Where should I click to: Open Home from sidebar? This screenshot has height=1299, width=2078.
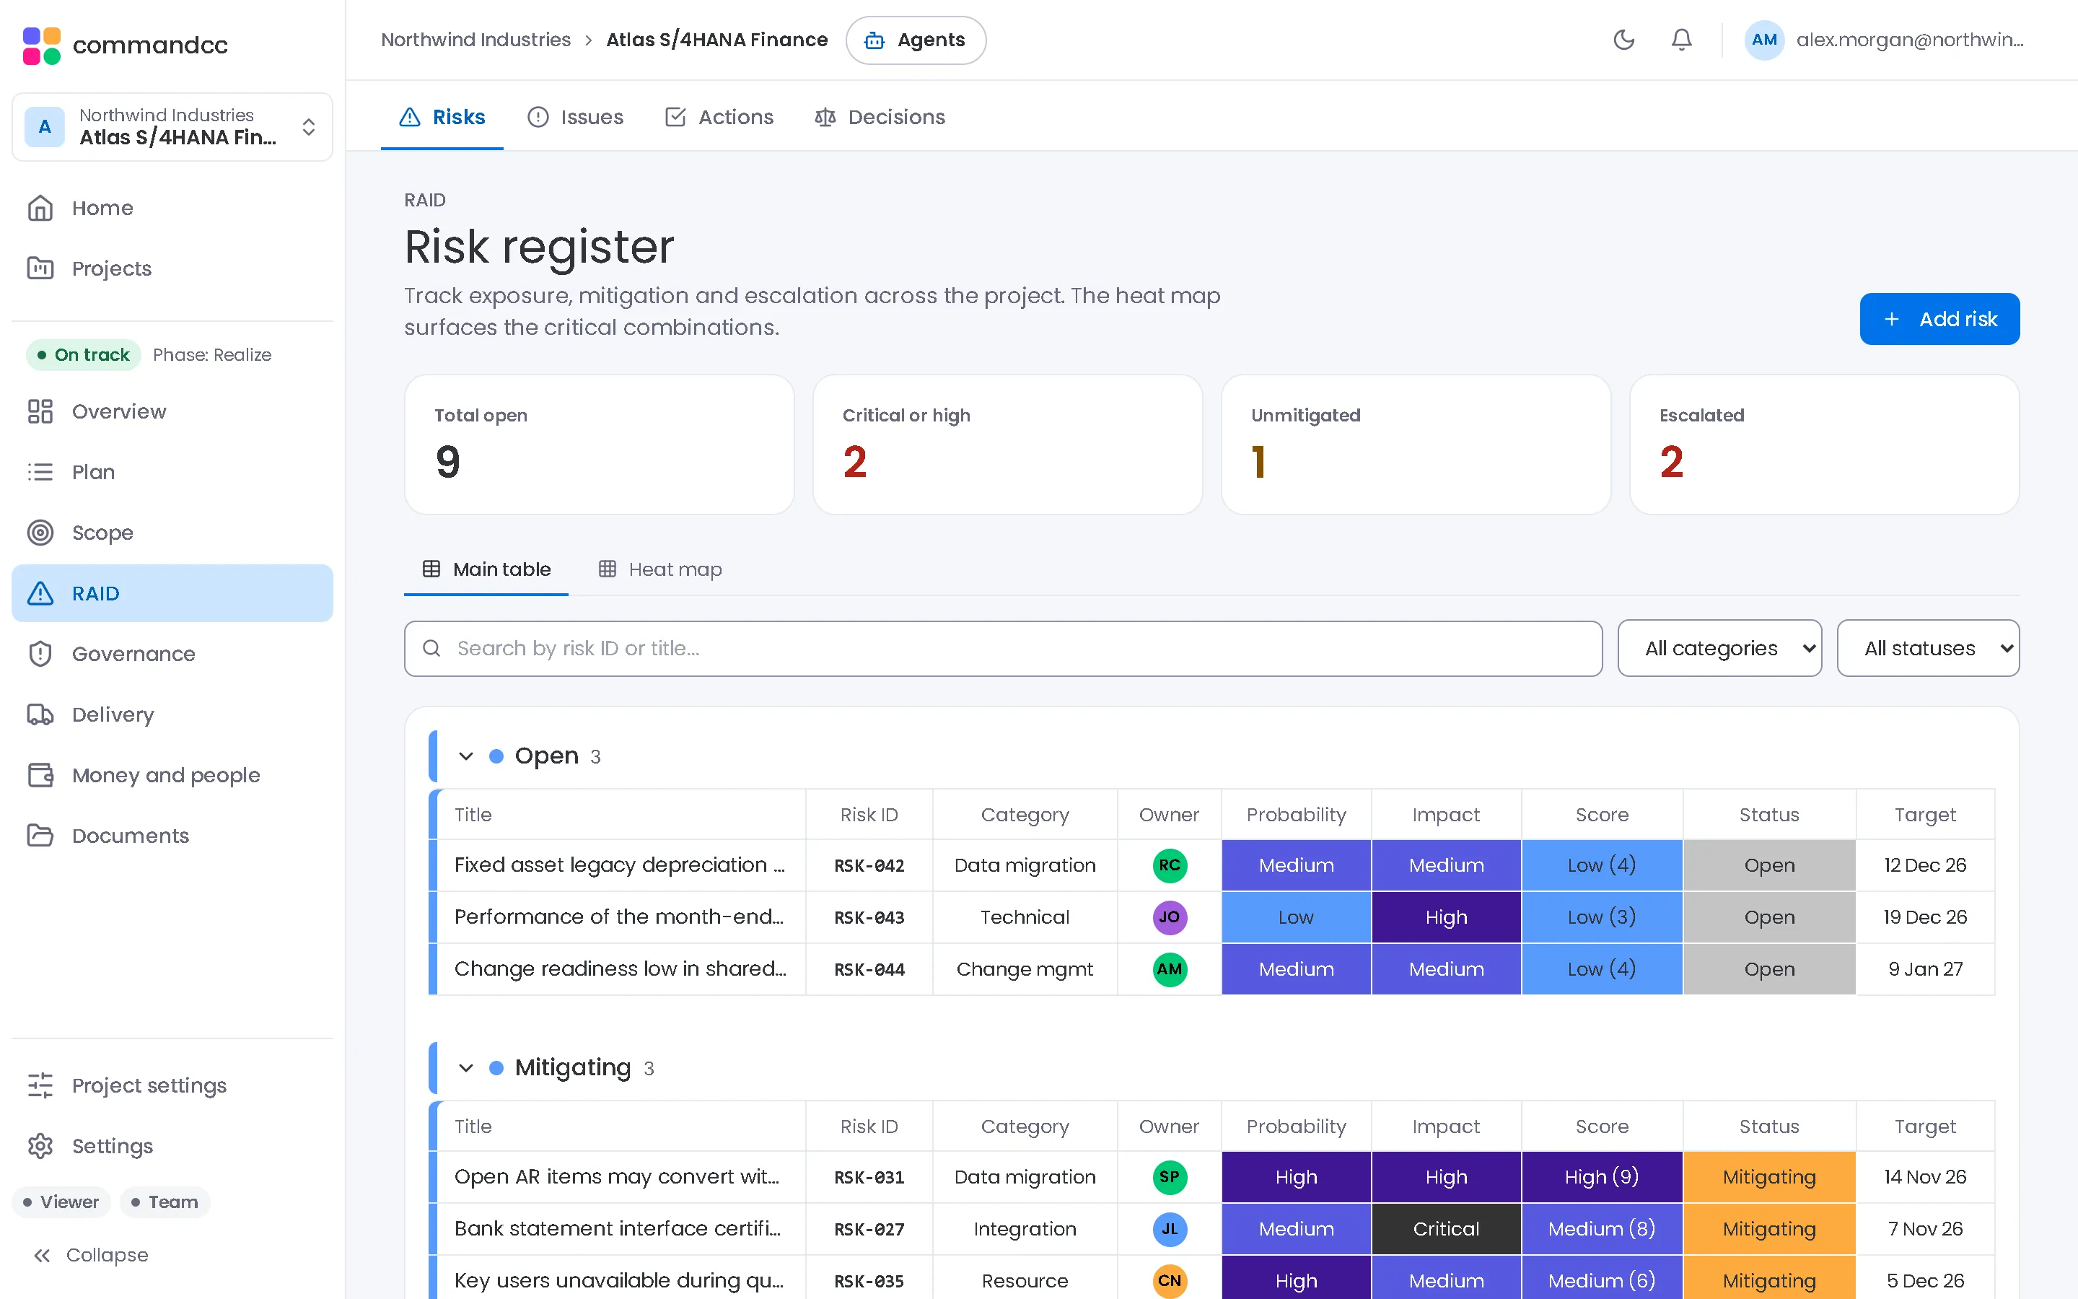click(172, 208)
